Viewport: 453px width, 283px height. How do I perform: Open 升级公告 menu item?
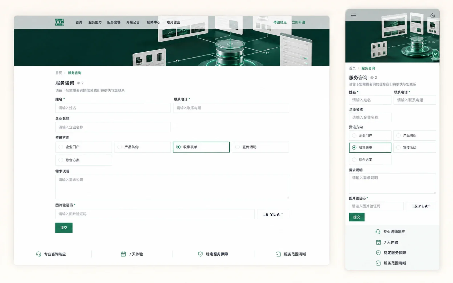(133, 22)
